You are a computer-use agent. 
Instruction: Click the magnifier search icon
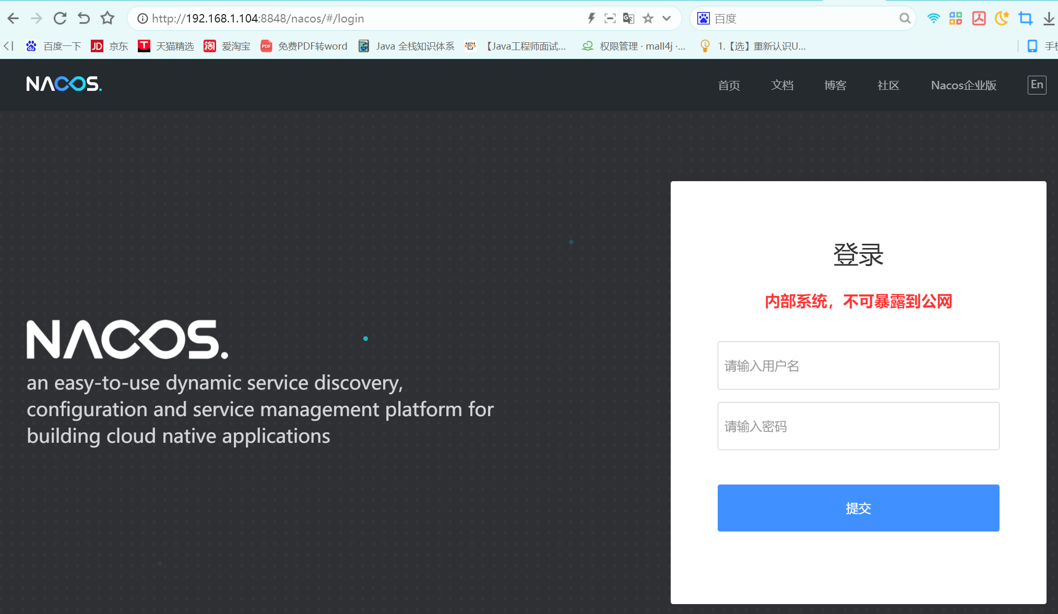[905, 19]
